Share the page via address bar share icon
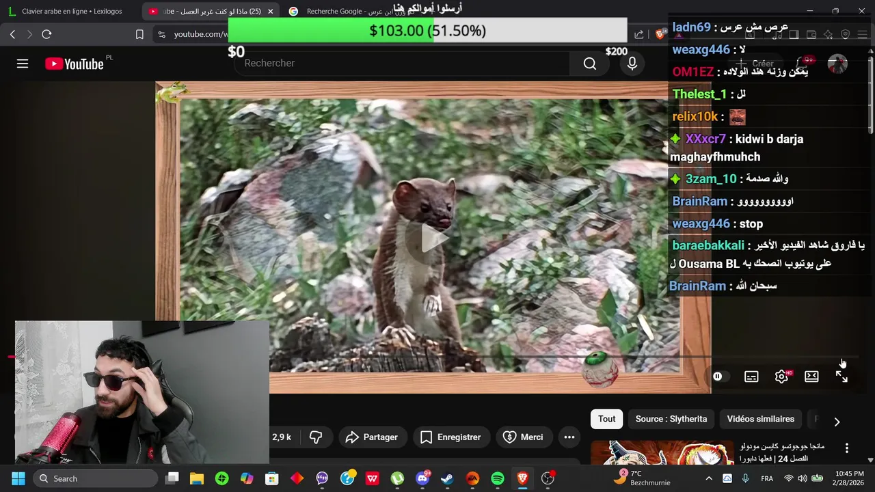The height and width of the screenshot is (492, 875). 638,34
